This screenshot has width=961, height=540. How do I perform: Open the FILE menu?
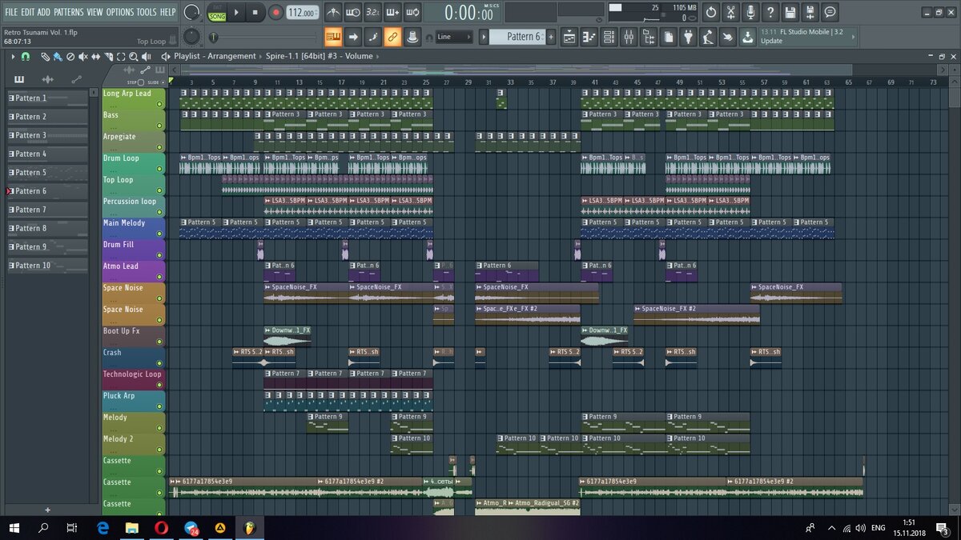click(11, 12)
